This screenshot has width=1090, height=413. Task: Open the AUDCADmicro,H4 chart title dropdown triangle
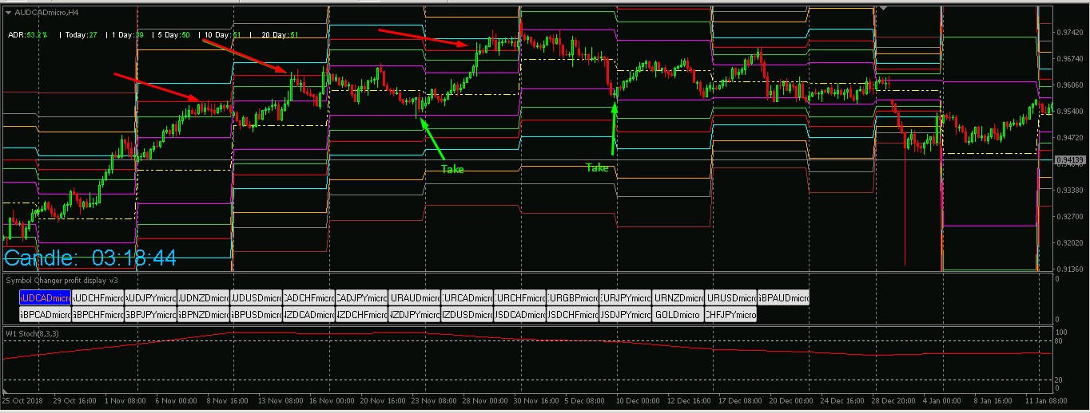pos(8,12)
